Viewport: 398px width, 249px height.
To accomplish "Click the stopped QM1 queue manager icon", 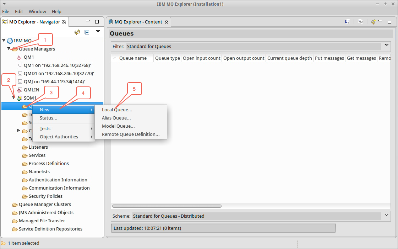I will [x=20, y=57].
